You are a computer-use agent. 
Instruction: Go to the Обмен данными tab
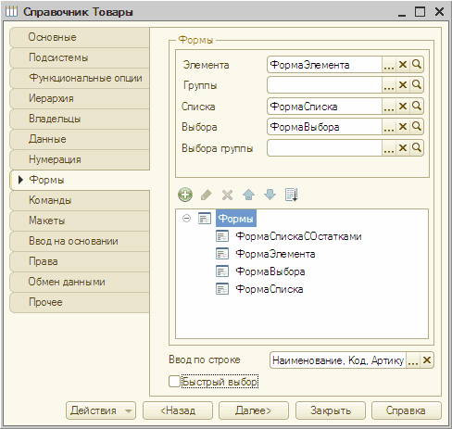[80, 282]
